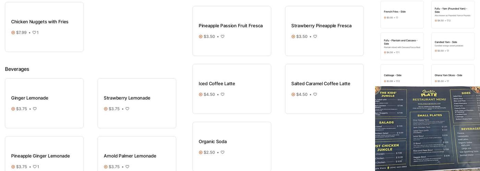480x171 pixels.
Task: Heart the Arnold Palmer Lemonade
Action: (127, 167)
